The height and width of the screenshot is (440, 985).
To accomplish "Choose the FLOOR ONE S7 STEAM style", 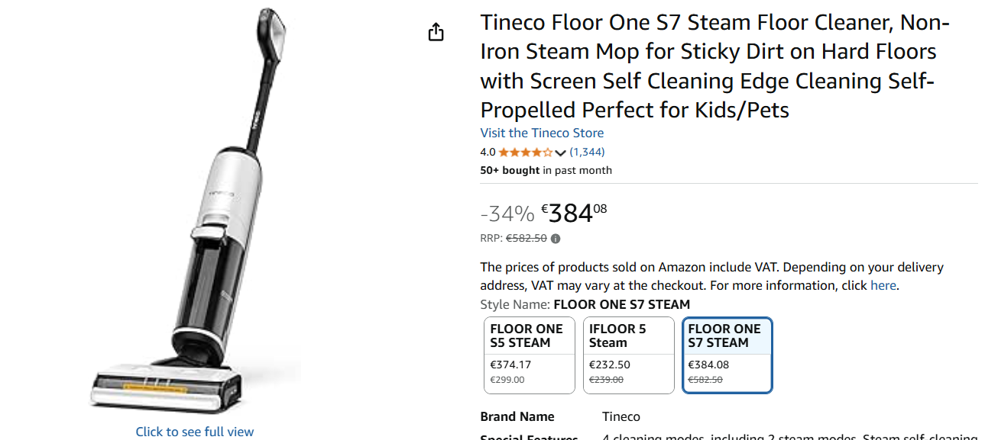I will (x=727, y=355).
